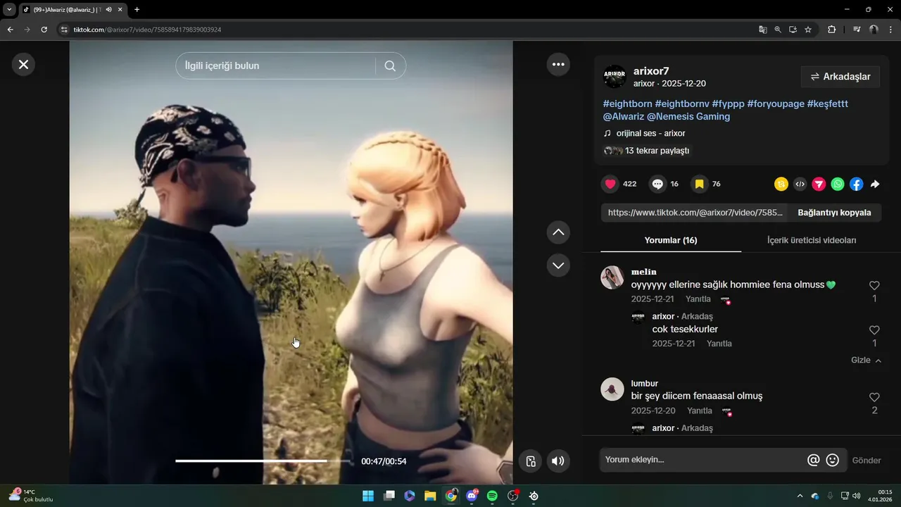Click '13 tekrar paylaştı' reposts text
Screen dimensions: 901x507
coord(657,151)
